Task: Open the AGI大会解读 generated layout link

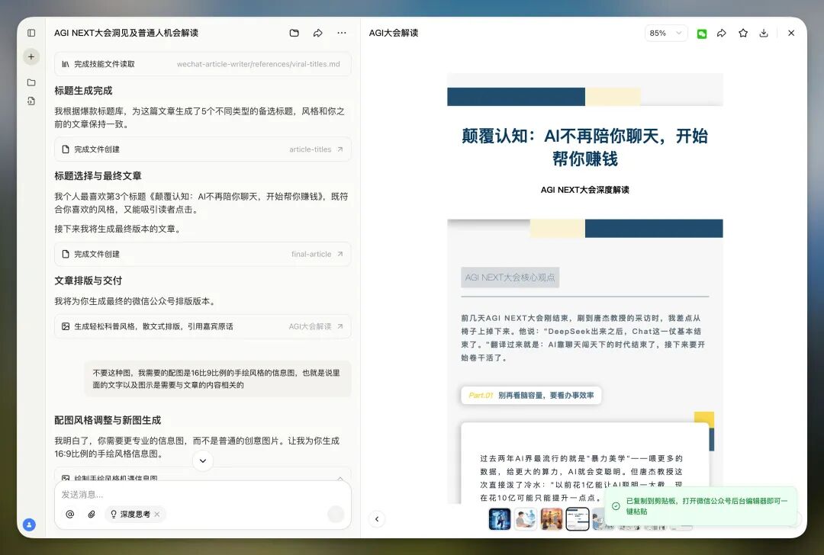Action: pos(315,326)
